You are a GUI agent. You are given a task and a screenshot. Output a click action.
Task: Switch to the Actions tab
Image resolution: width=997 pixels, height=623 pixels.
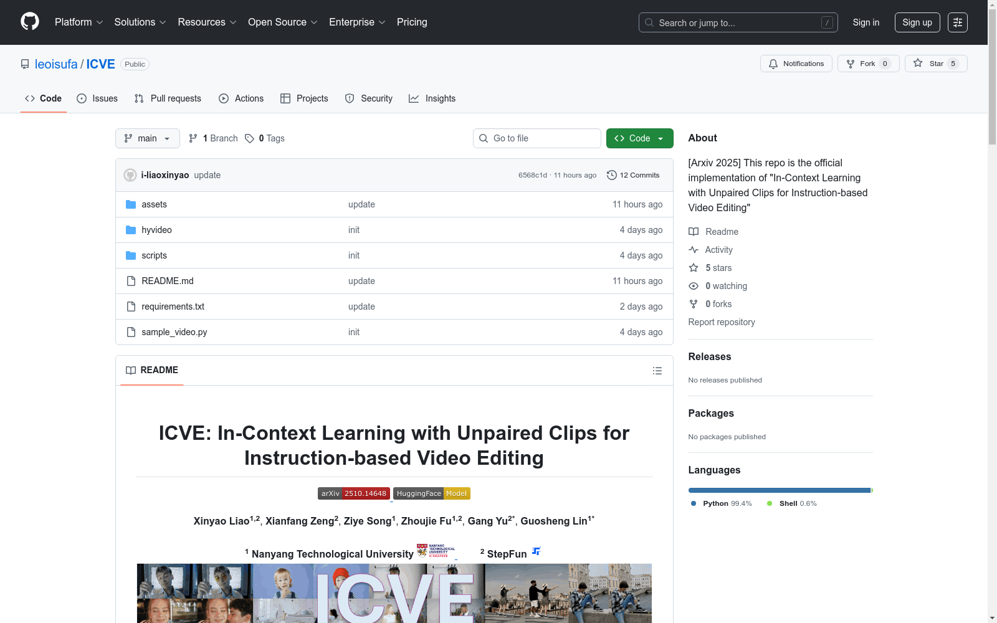241,98
